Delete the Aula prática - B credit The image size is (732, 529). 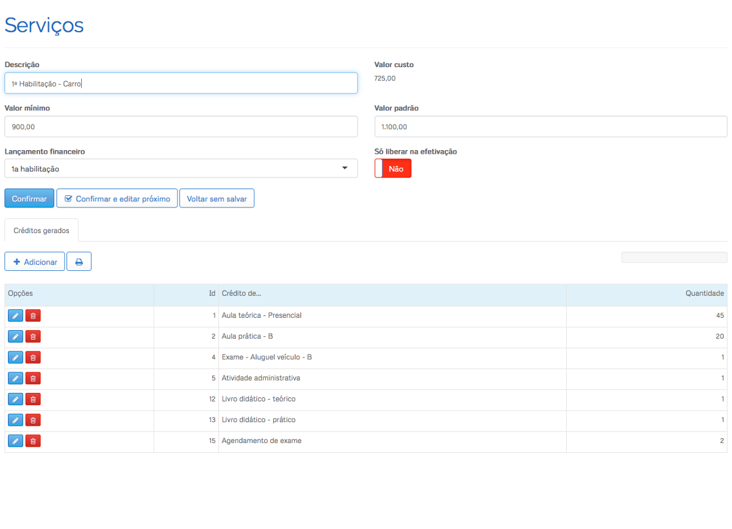[x=33, y=337]
